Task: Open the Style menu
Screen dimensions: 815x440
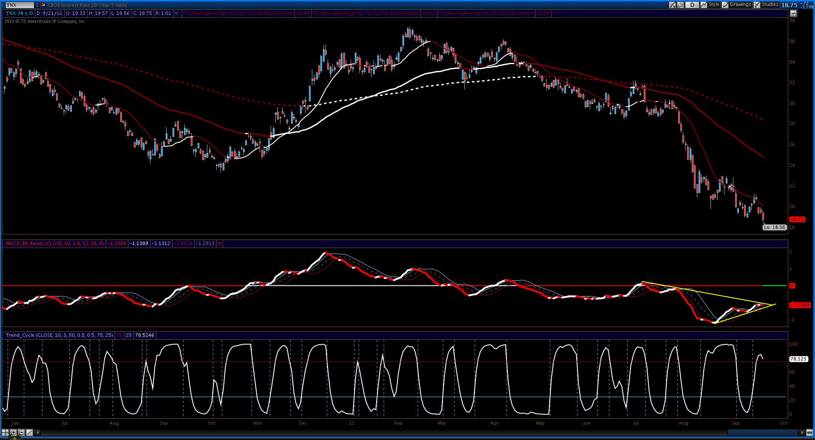Action: pos(714,5)
